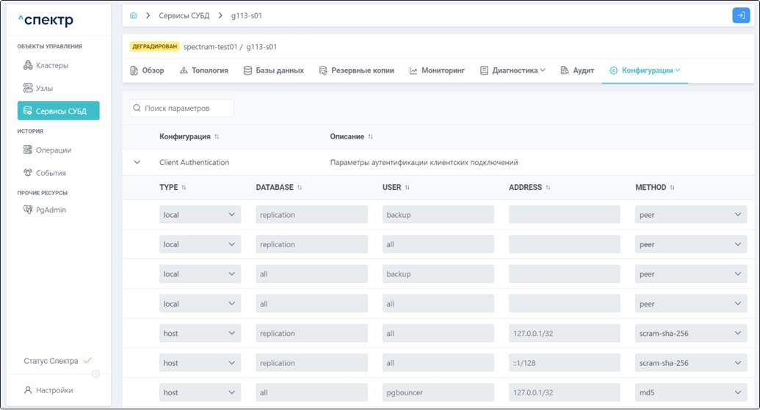Click the home icon in breadcrumb
The width and height of the screenshot is (760, 410).
click(x=133, y=15)
